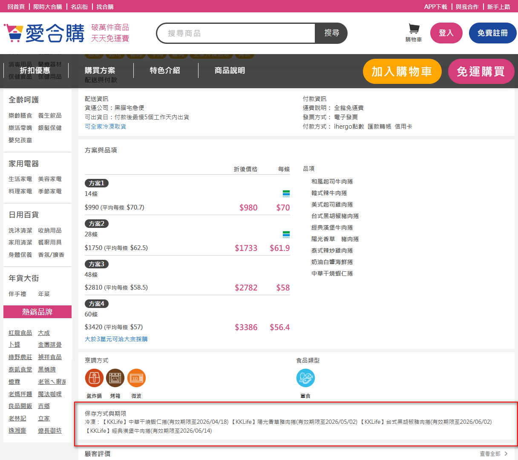Open 可全家冷凍取貨 link
Screen dimensions: 518x460
click(106, 126)
